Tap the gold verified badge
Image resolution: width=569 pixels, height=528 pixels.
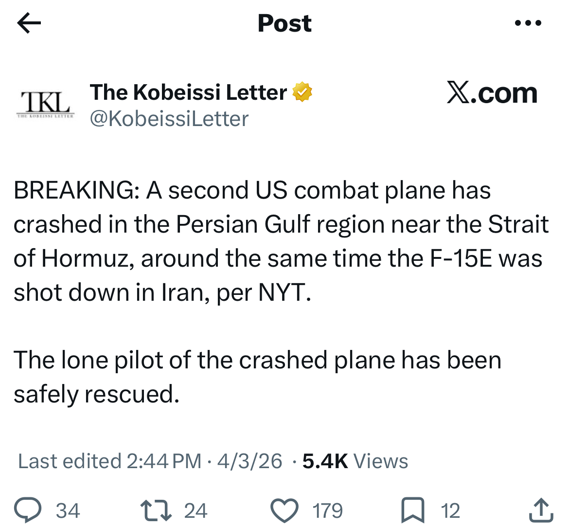pyautogui.click(x=302, y=92)
